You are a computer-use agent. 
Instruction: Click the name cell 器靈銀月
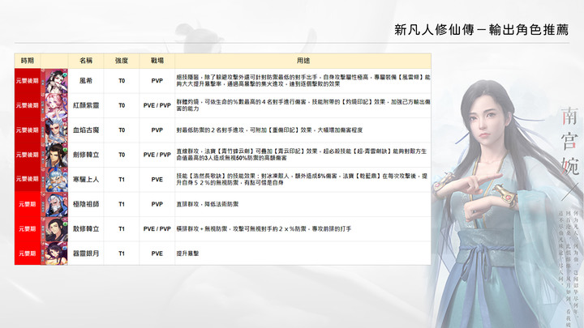[x=86, y=253]
